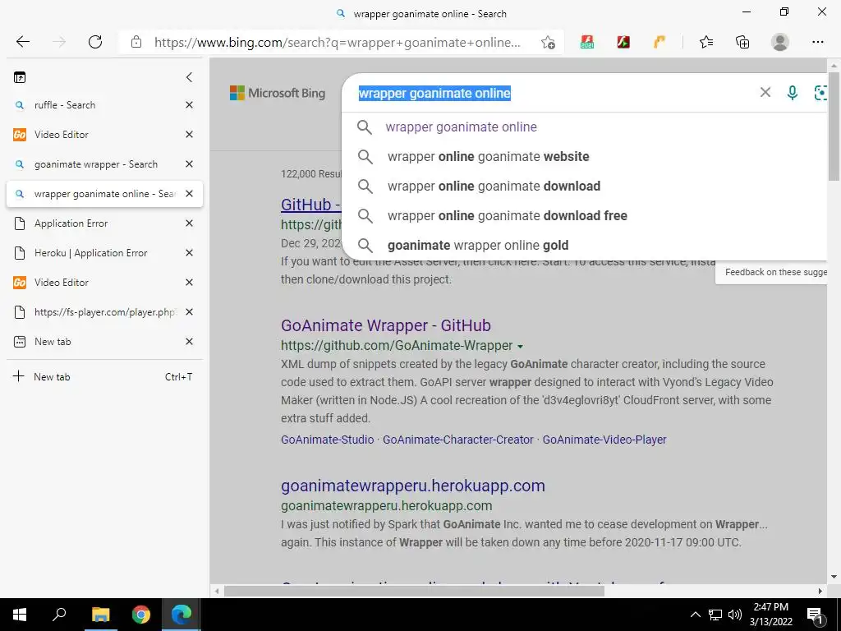Open the GoAnimate-Video-Player sublink
The image size is (841, 631).
coord(604,440)
